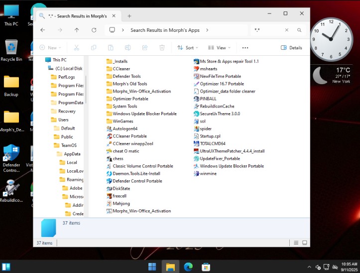Click chevron after Search Results in Morph's Apps
The width and height of the screenshot is (360, 273).
click(207, 30)
